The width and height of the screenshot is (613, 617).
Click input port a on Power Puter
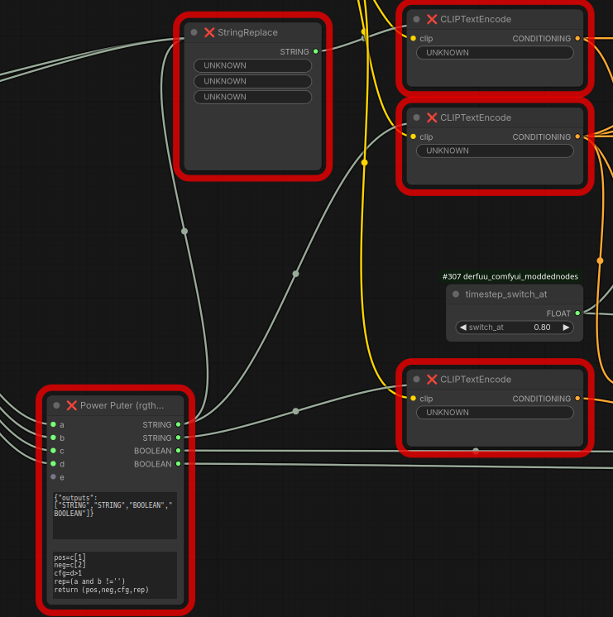[x=53, y=424]
